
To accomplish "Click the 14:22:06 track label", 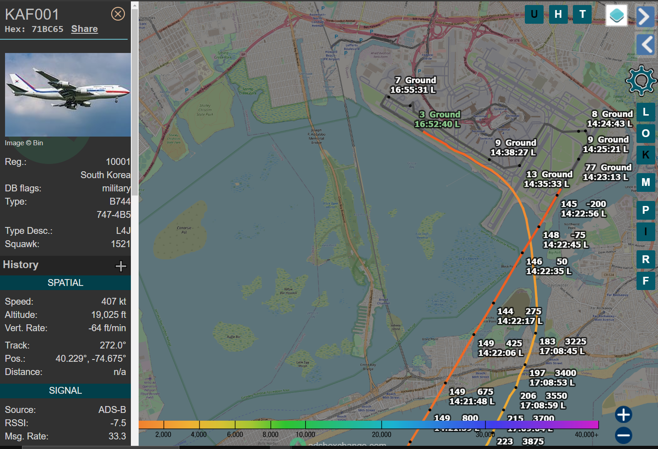I will coord(501,348).
